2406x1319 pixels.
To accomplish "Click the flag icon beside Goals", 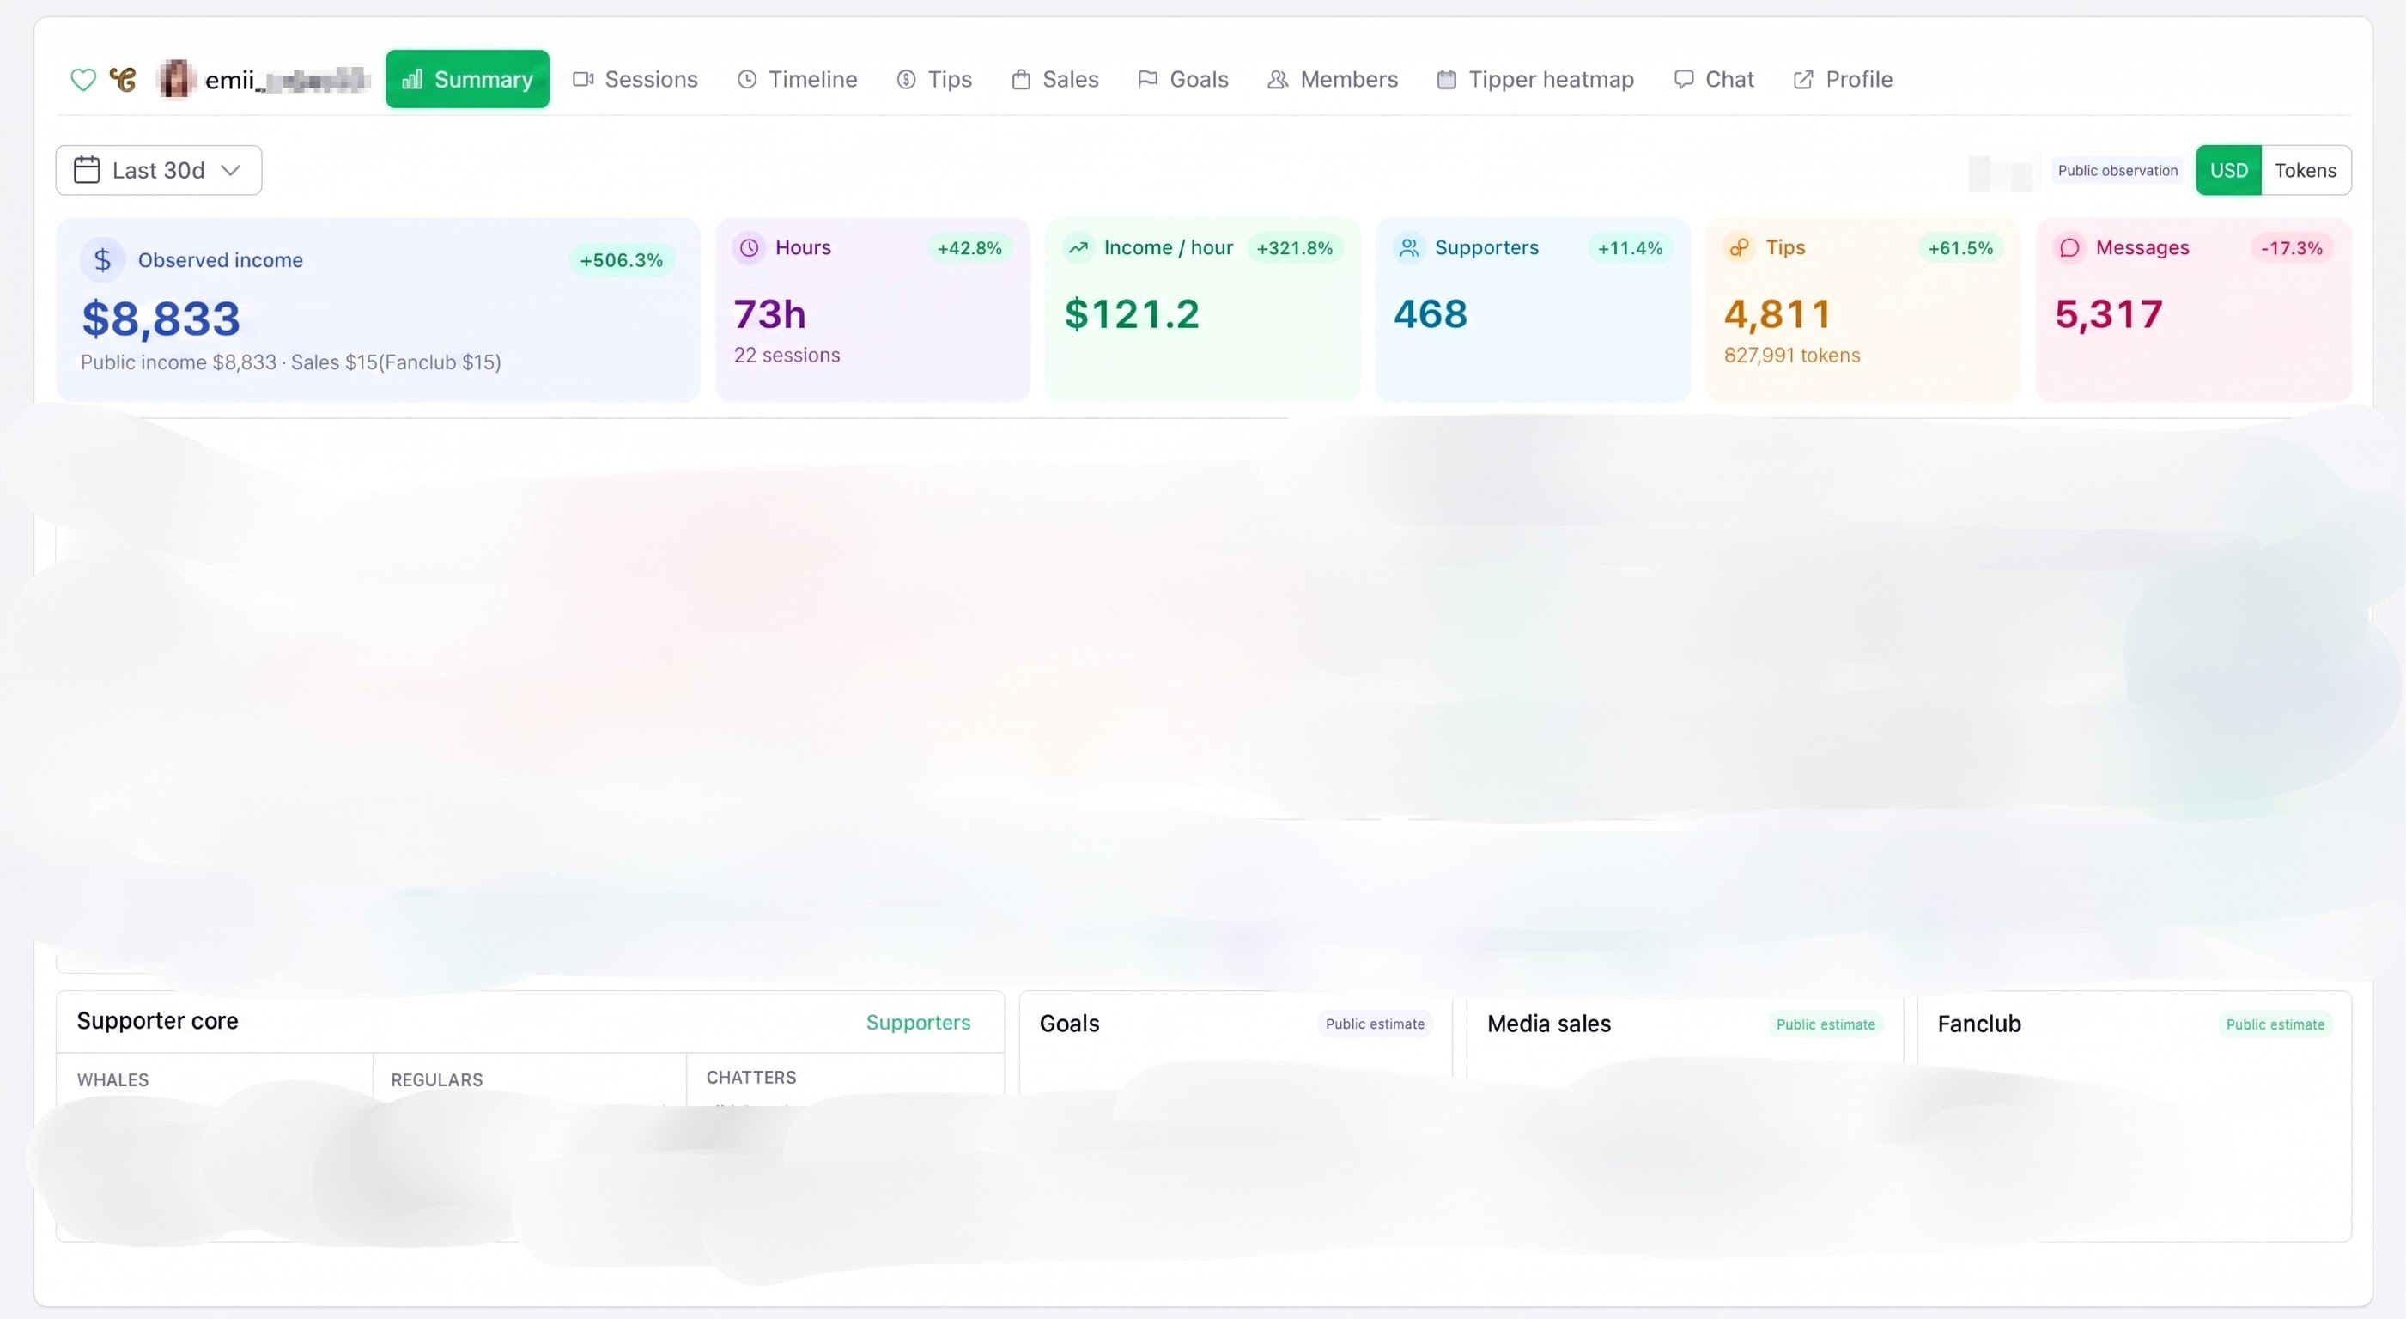I will [x=1148, y=79].
